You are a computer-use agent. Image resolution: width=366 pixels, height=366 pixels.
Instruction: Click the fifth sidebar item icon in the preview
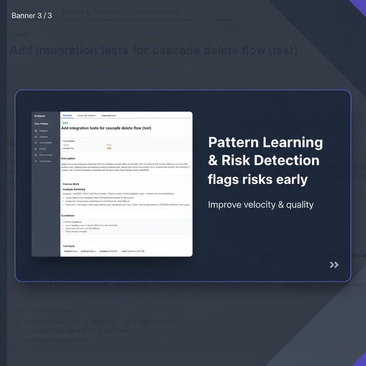[36, 155]
